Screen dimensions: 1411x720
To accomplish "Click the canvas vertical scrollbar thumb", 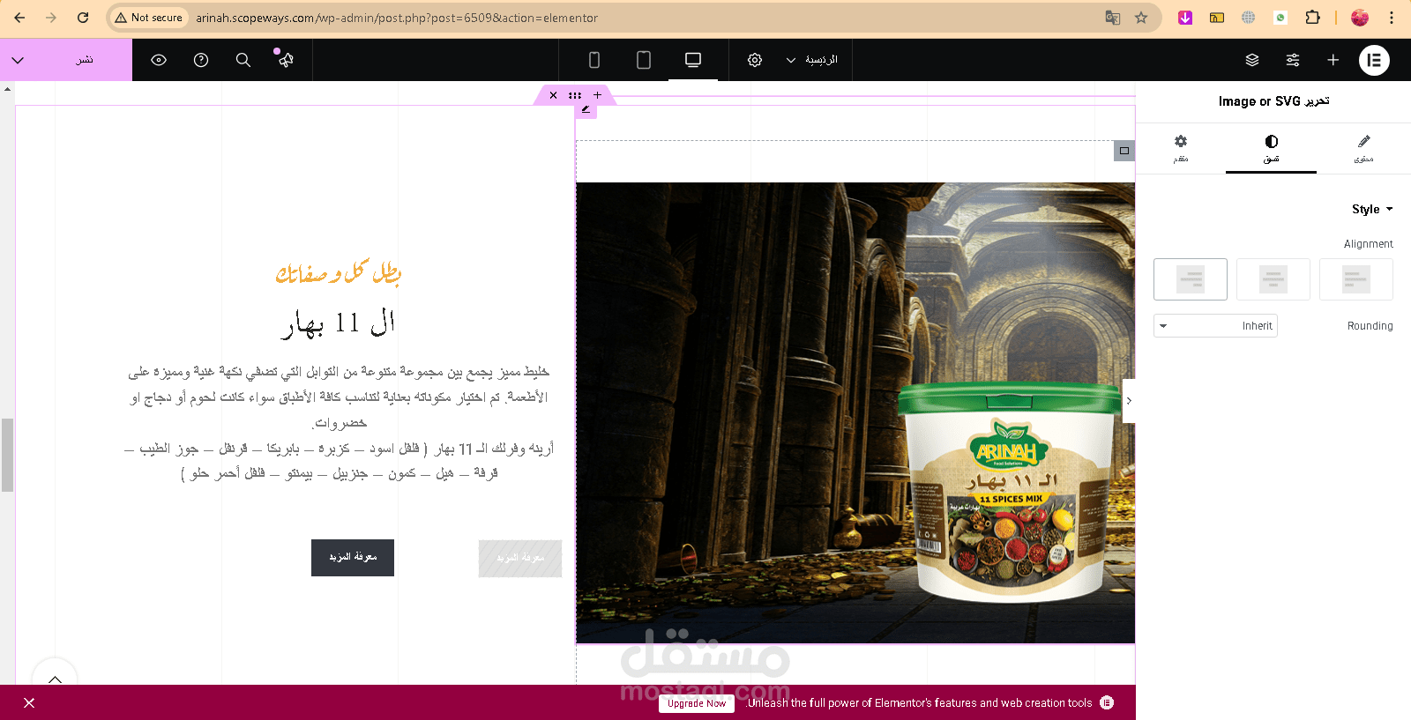I will click(7, 455).
